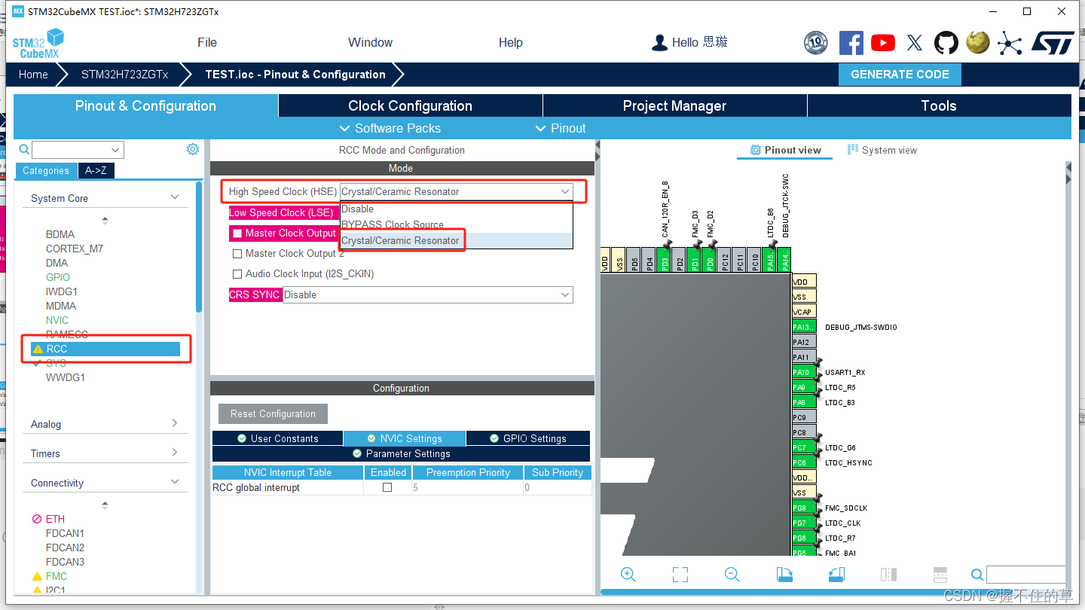The height and width of the screenshot is (610, 1085).
Task: Fit pinout to screen icon
Action: [x=680, y=575]
